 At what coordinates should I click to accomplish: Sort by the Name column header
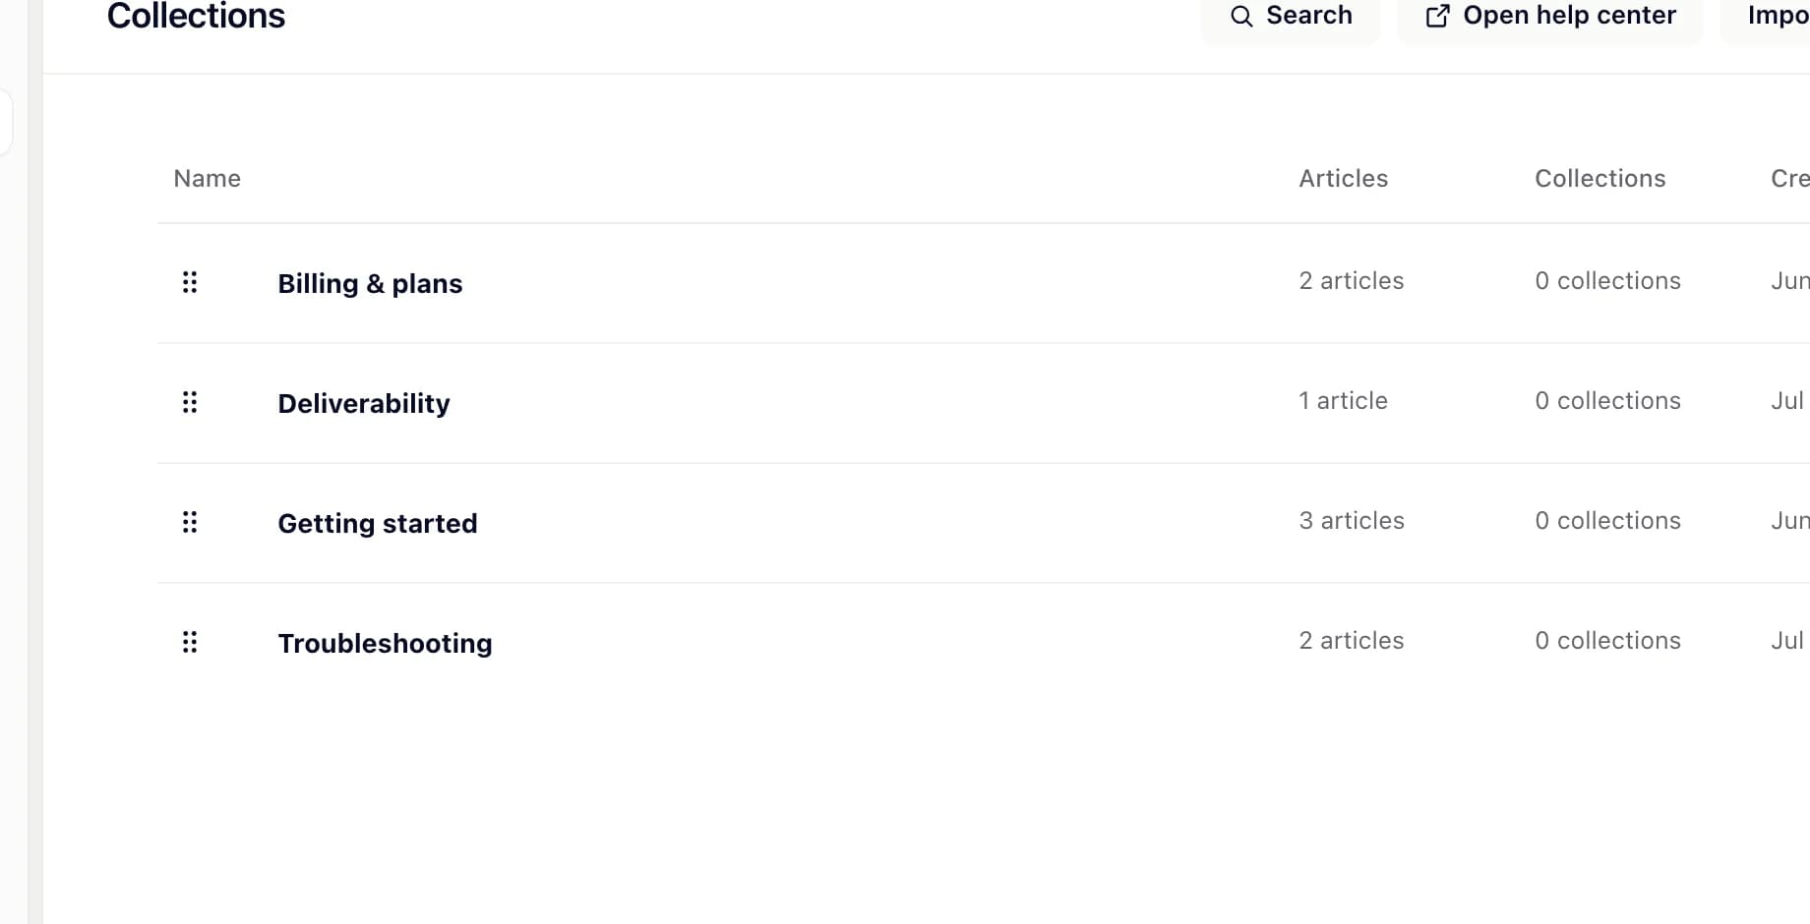pyautogui.click(x=208, y=178)
